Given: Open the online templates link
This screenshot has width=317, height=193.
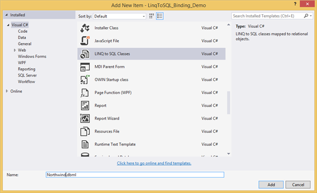Looking at the screenshot, I should coord(154,163).
